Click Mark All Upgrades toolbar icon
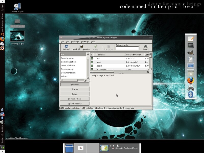Viewport: 204px width, 153px height. pyautogui.click(x=81, y=47)
